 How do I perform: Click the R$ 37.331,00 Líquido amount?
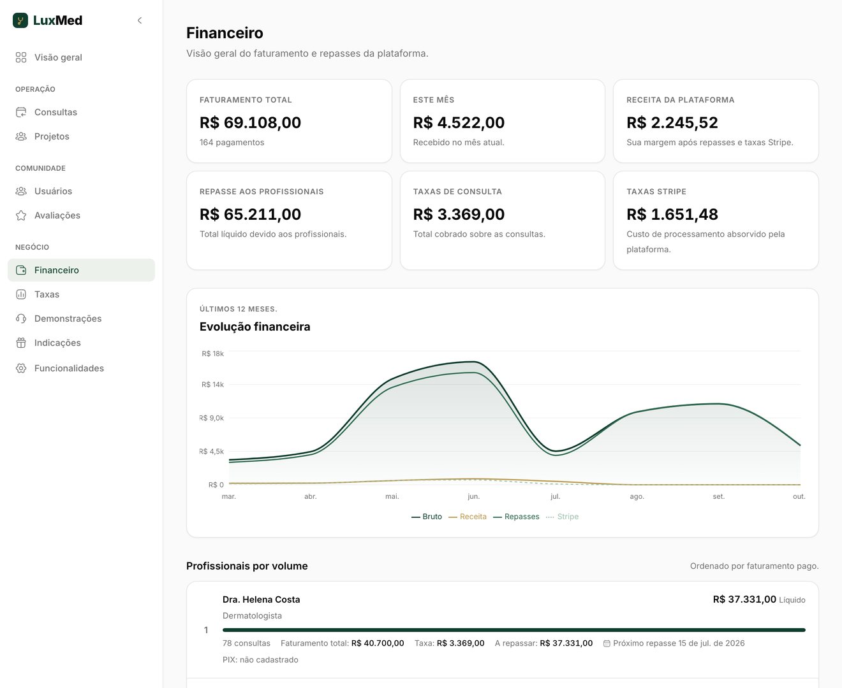point(759,599)
